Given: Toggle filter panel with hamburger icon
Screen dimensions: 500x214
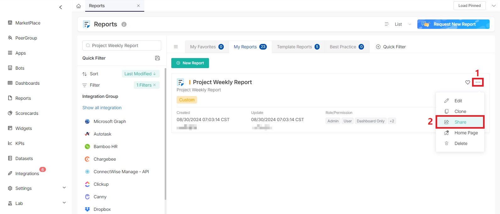Looking at the screenshot, I should (176, 47).
